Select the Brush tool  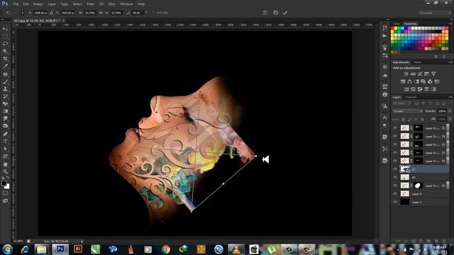coord(5,81)
